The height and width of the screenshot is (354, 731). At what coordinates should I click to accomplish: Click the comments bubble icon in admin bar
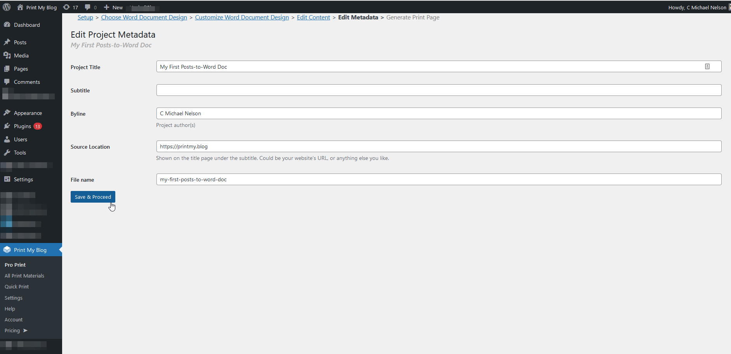coord(88,7)
